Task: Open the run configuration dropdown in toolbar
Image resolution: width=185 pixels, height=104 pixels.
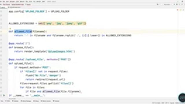Action: click(x=168, y=4)
